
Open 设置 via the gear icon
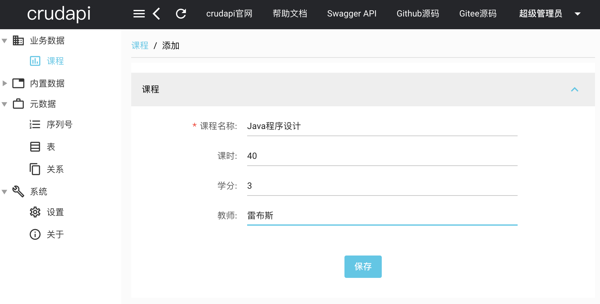(35, 212)
